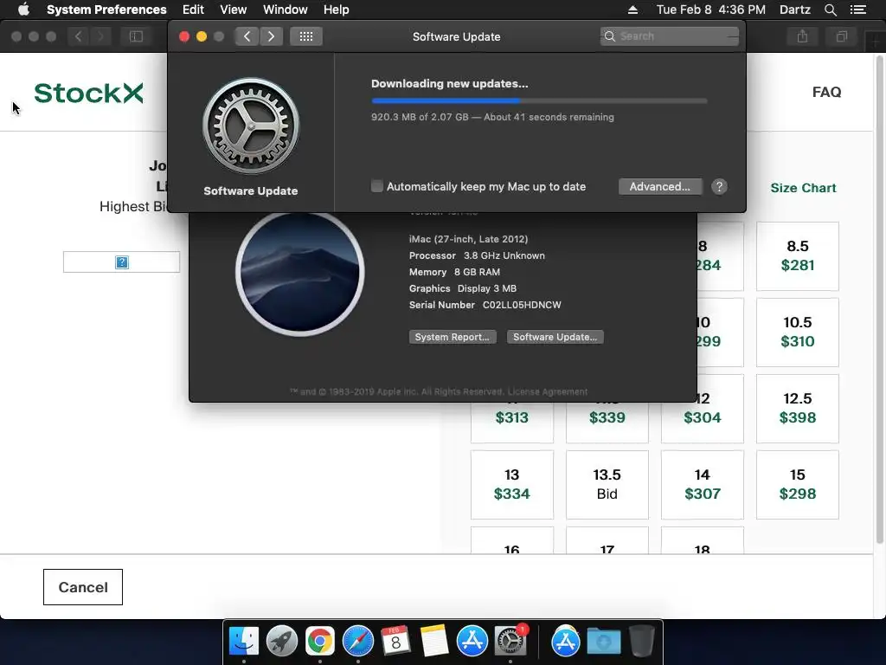This screenshot has width=886, height=665.
Task: Open Launchpad from the Dock
Action: click(x=282, y=641)
